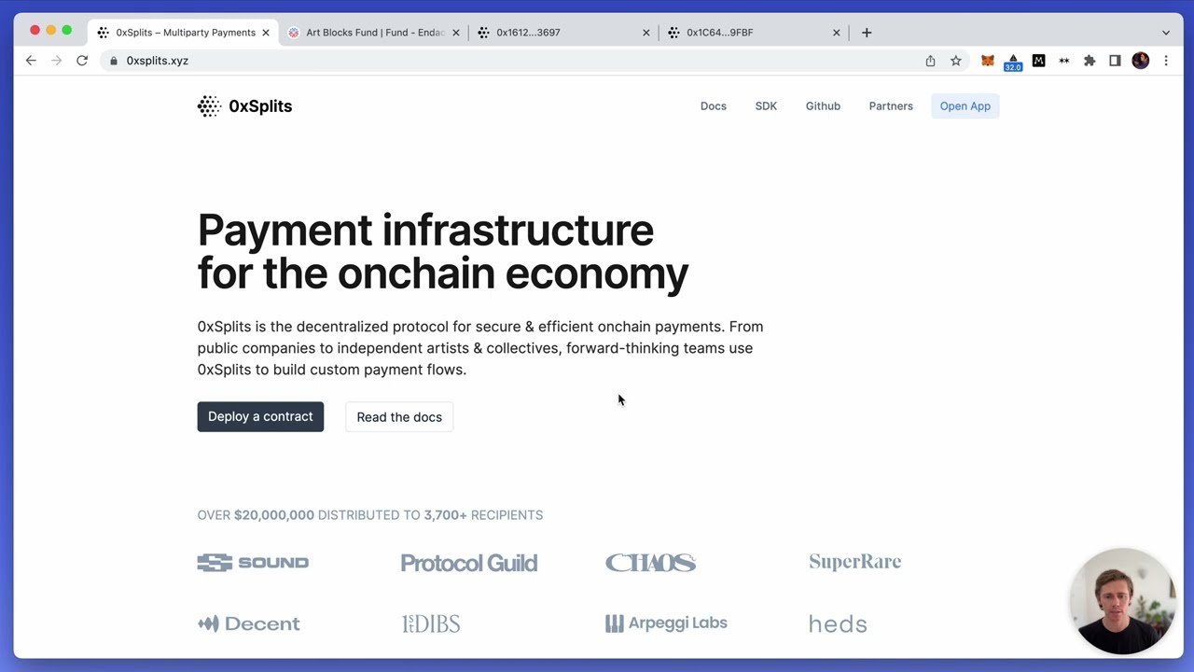Switch to the Art Blocks Fund tab
The width and height of the screenshot is (1194, 672).
tap(373, 33)
